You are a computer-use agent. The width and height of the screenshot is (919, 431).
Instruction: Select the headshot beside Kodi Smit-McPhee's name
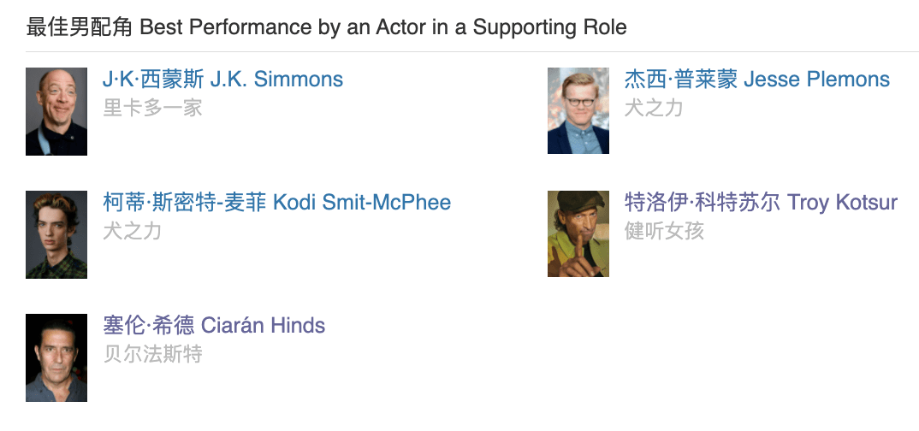tap(56, 234)
